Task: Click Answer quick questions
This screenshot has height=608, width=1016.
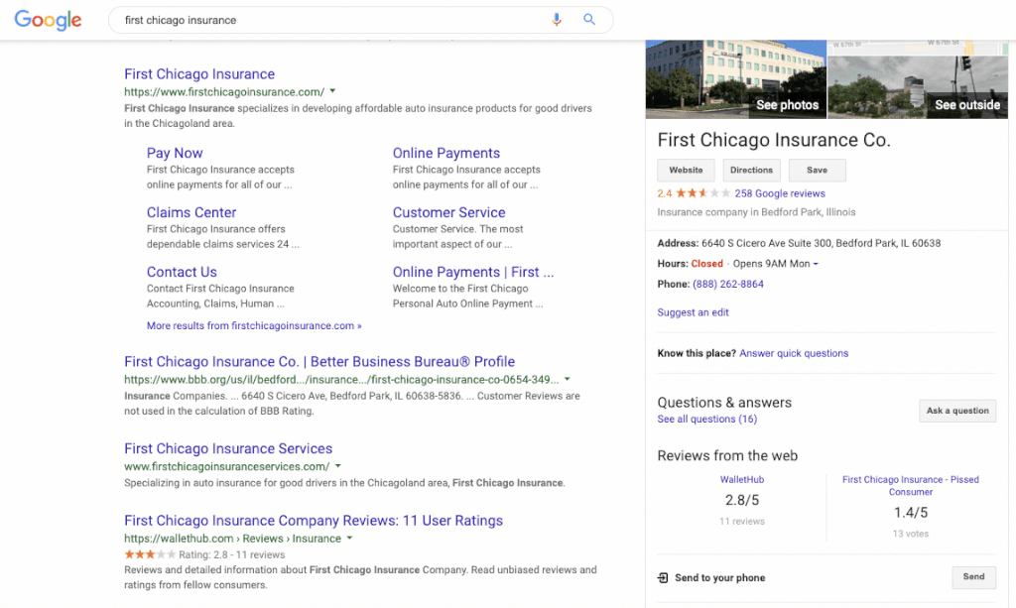Action: tap(794, 353)
